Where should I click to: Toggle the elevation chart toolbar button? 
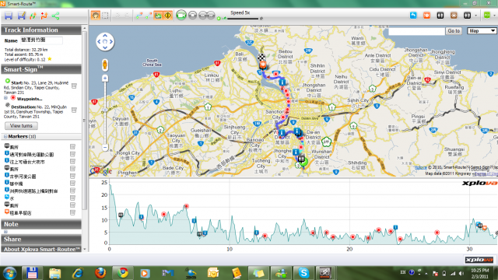158,16
